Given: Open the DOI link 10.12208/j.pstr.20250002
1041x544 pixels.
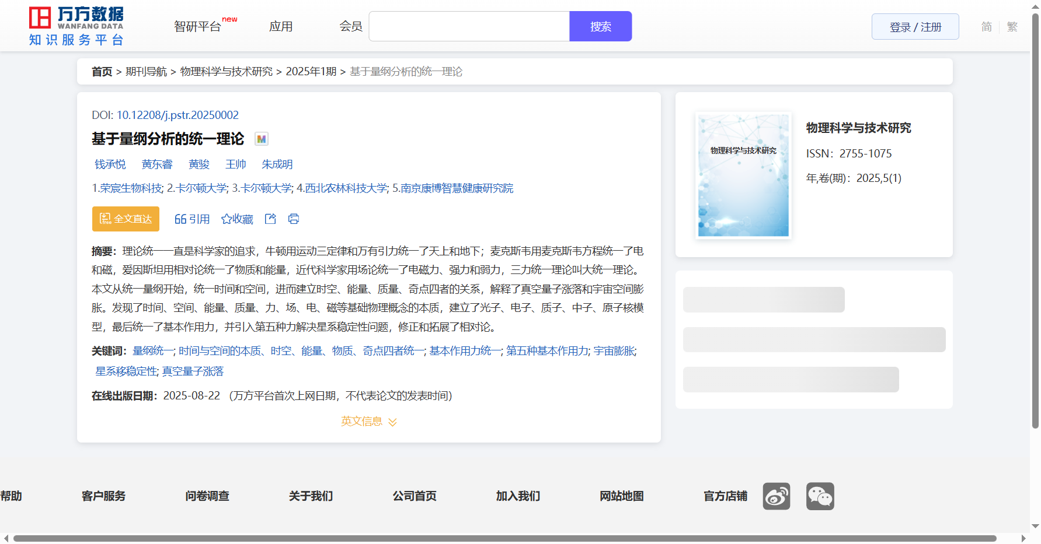Looking at the screenshot, I should click(177, 115).
